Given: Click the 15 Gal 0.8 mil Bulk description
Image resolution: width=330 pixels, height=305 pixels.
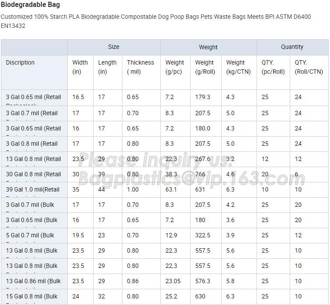Looking at the screenshot, I should pyautogui.click(x=31, y=296).
